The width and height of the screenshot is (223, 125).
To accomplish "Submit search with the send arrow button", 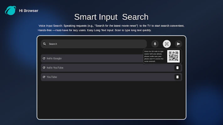I will coord(178,44).
